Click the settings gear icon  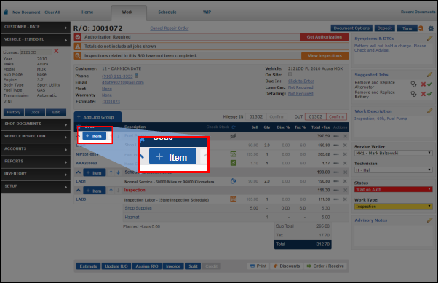coord(431,28)
